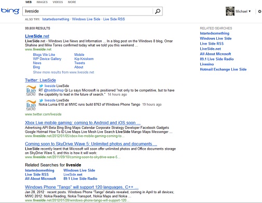Open Xbox Live mobile gaming result
Image resolution: width=262 pixels, height=203 pixels.
tap(82, 123)
